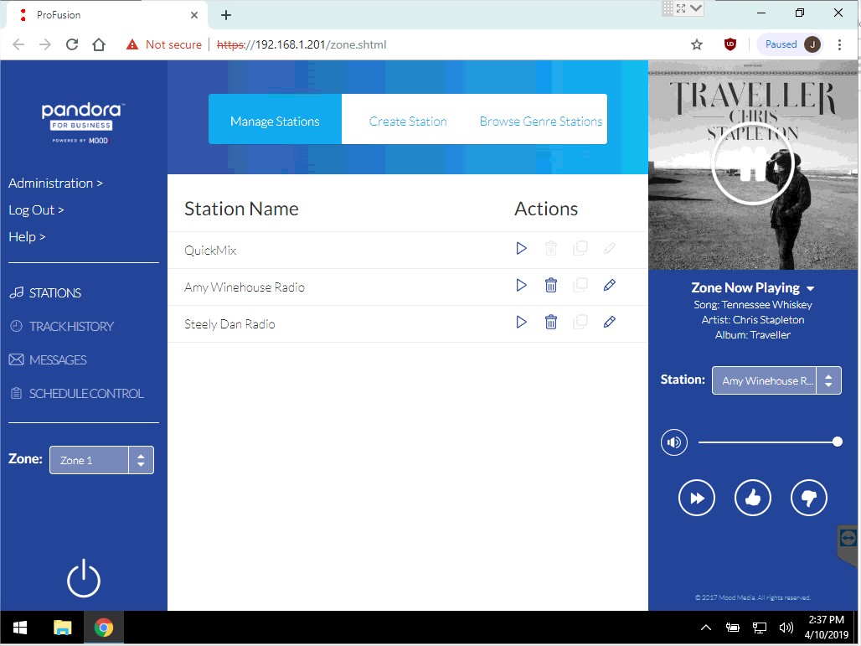The height and width of the screenshot is (646, 861).
Task: Click the Traveller album art thumbnail
Action: [753, 165]
